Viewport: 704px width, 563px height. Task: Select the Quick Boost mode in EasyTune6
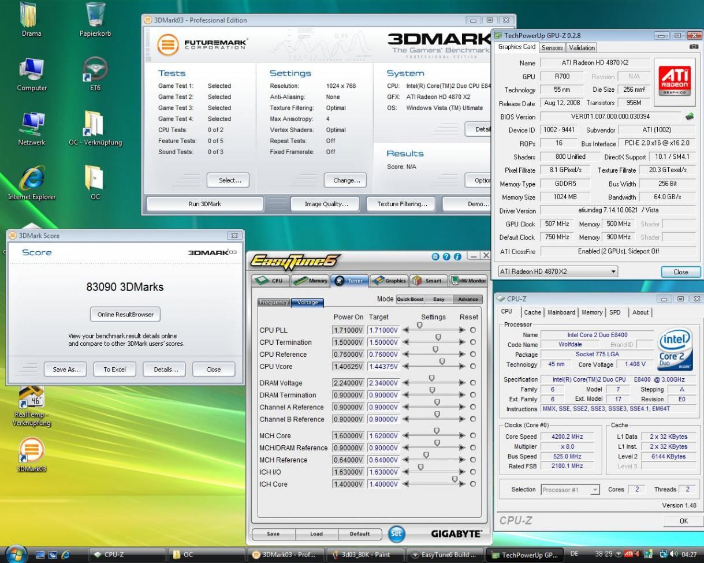411,299
